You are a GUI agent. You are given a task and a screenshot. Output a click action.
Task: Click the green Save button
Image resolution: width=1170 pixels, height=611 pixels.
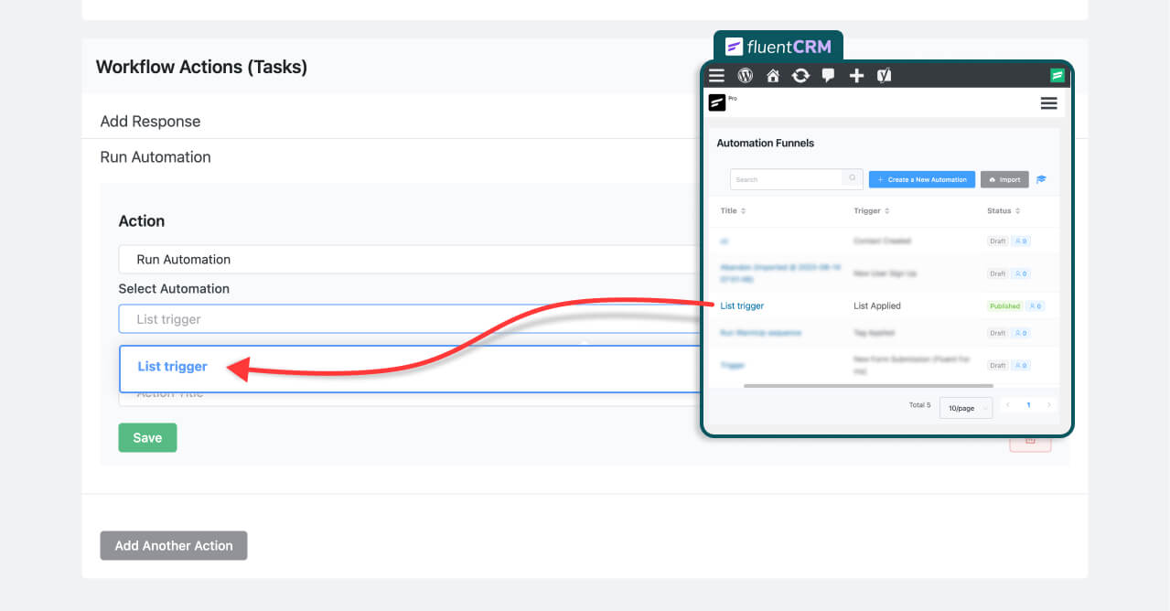(147, 437)
